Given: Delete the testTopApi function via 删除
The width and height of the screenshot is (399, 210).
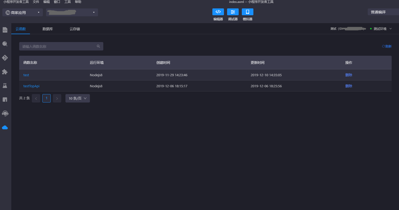Looking at the screenshot, I should pos(349,86).
